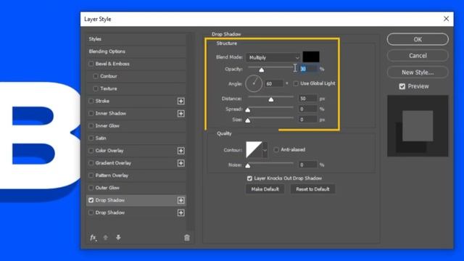Enable the Gradient Overlay checkbox
Image resolution: width=464 pixels, height=261 pixels.
pyautogui.click(x=91, y=163)
